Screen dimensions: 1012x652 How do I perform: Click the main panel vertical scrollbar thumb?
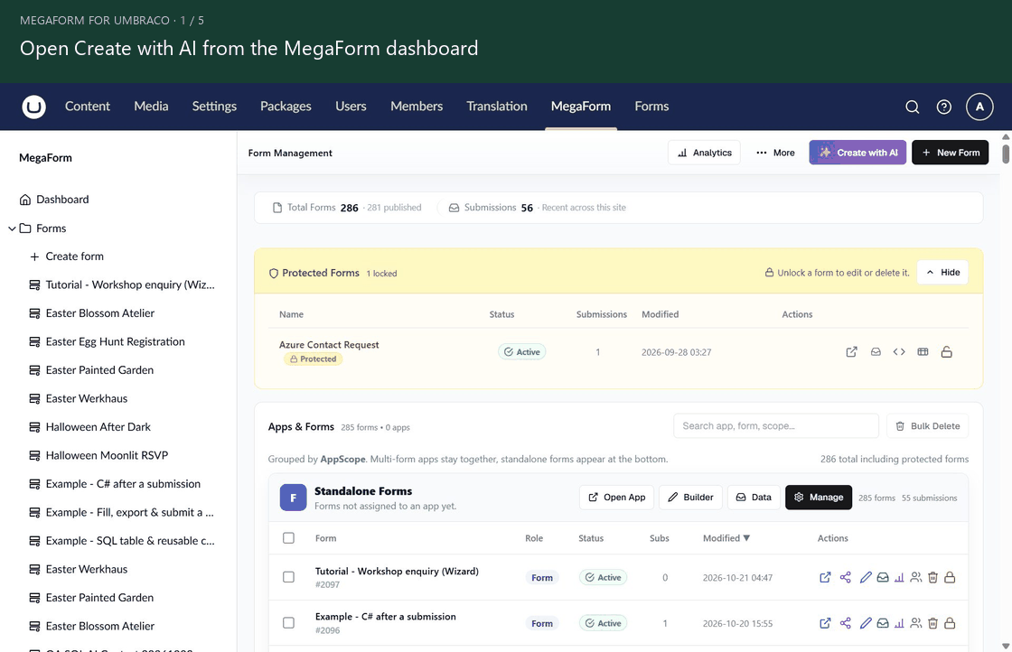(1006, 154)
